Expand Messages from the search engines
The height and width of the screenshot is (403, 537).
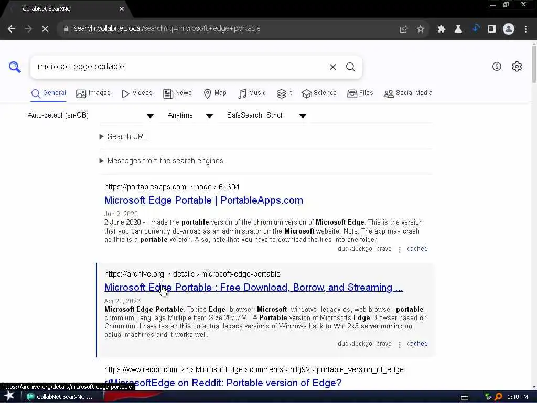tap(162, 161)
